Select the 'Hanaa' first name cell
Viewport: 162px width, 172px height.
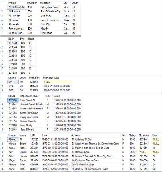coord(13,144)
